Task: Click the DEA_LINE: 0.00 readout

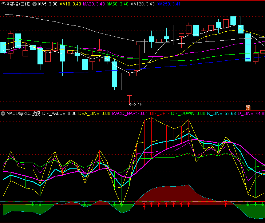Action: tap(94, 114)
